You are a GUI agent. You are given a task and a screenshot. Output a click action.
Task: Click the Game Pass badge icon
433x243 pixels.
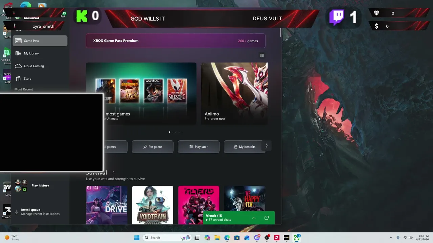coord(18,41)
